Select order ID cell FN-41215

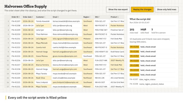(16, 56)
